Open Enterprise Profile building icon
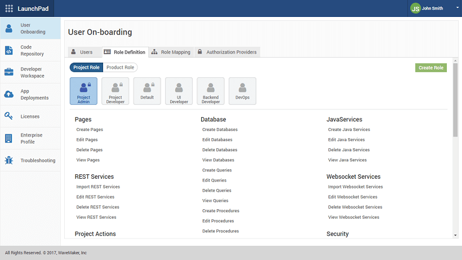Image resolution: width=462 pixels, height=260 pixels. pos(9,138)
